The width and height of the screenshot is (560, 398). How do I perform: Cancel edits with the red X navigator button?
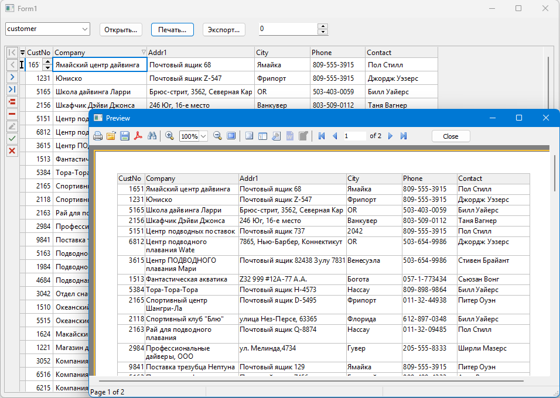tap(12, 150)
